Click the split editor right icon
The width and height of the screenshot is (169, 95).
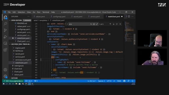pyautogui.click(x=129, y=16)
